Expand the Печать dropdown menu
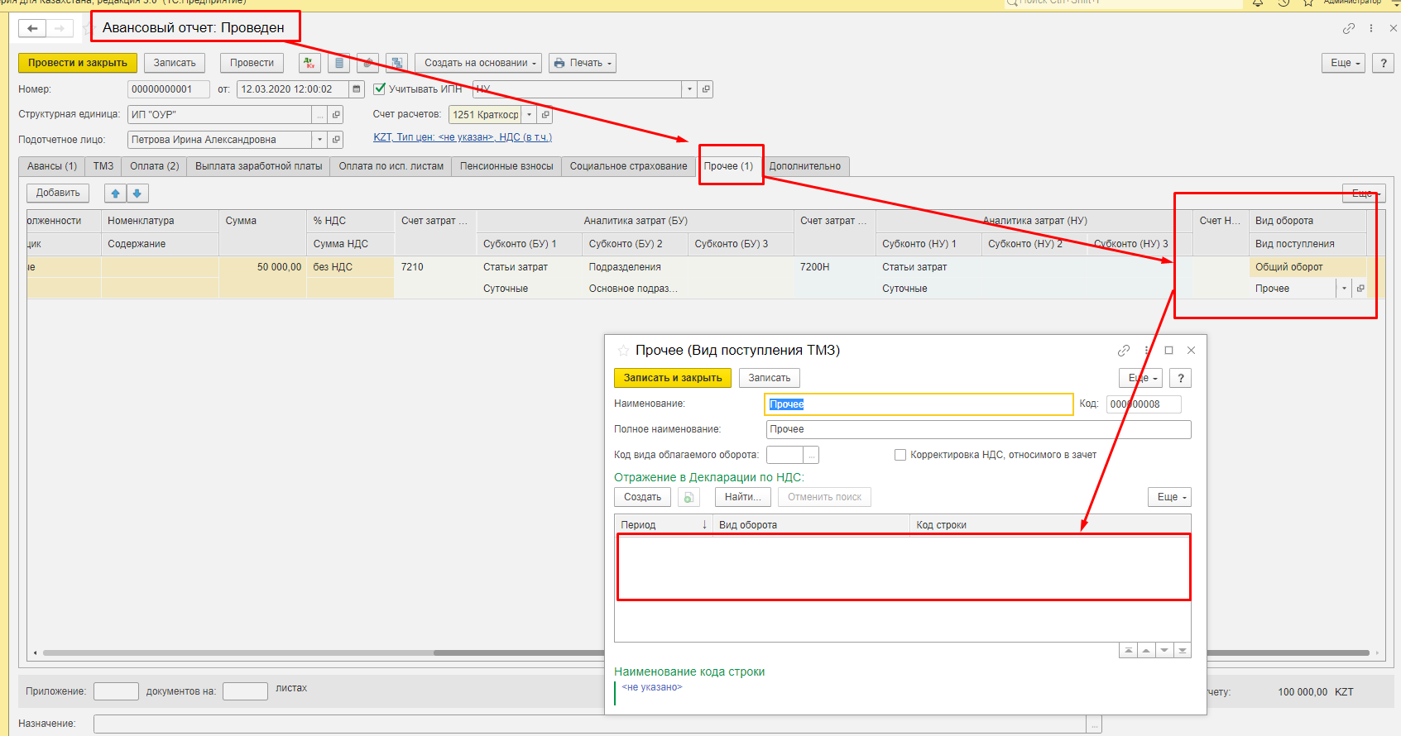This screenshot has height=736, width=1401. click(583, 63)
